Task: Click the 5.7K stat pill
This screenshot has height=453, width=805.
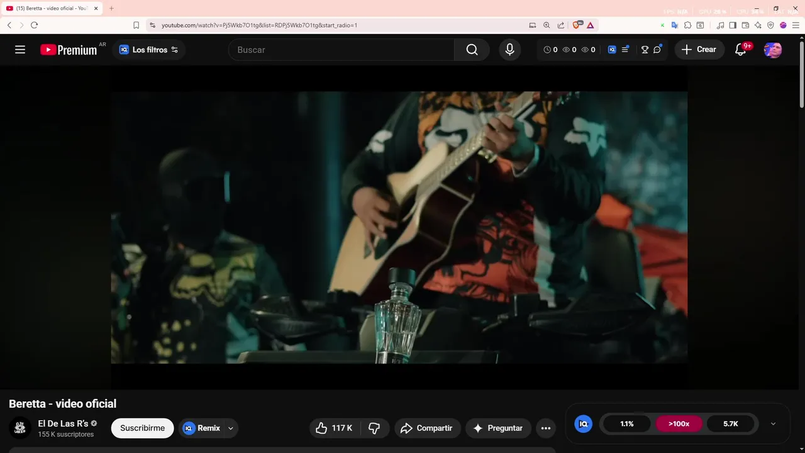Action: point(730,424)
